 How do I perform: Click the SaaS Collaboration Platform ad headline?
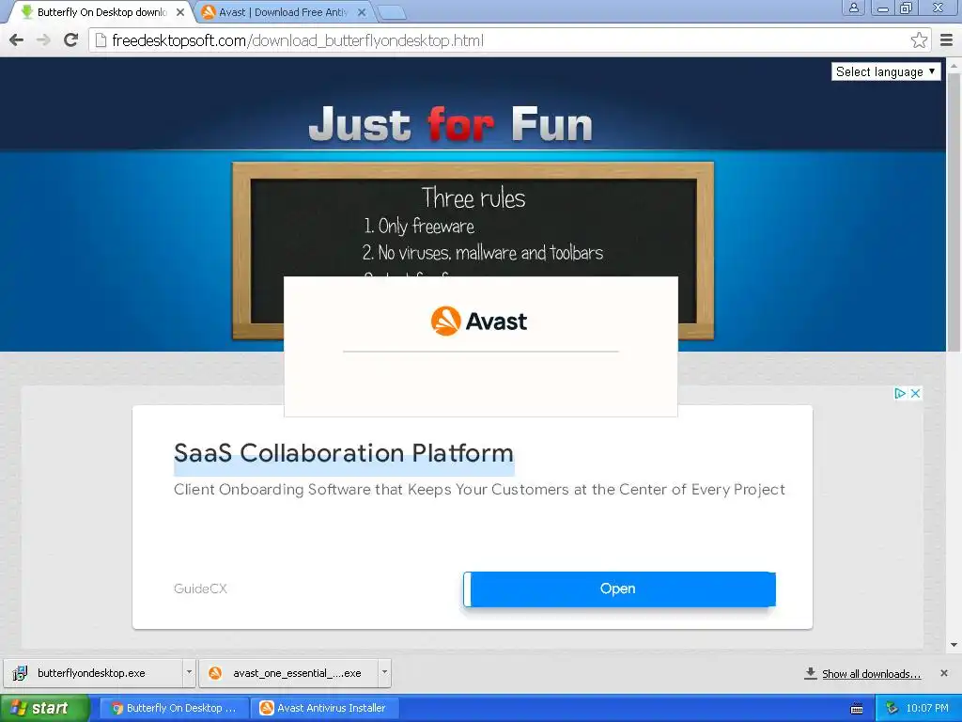click(x=344, y=453)
